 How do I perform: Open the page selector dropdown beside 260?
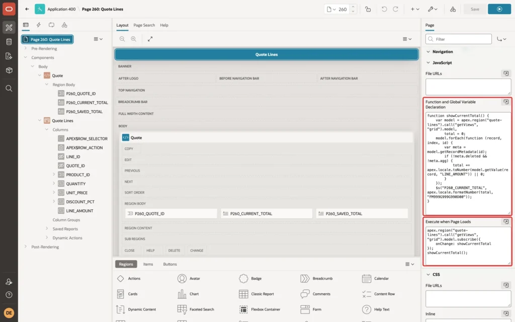coord(331,9)
